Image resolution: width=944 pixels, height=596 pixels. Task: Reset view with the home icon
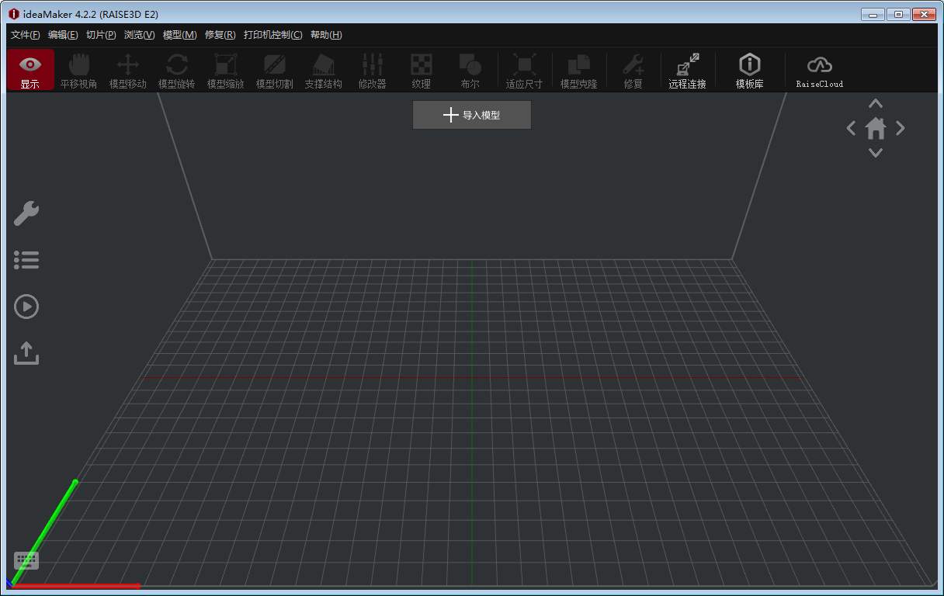(876, 128)
